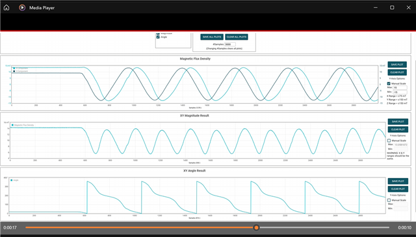Clear the XY Magnitude Result plot
The image size is (416, 237).
point(398,130)
